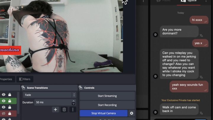
Task: Hide the green highlighted source via eye icon
Action: tap(4, 101)
